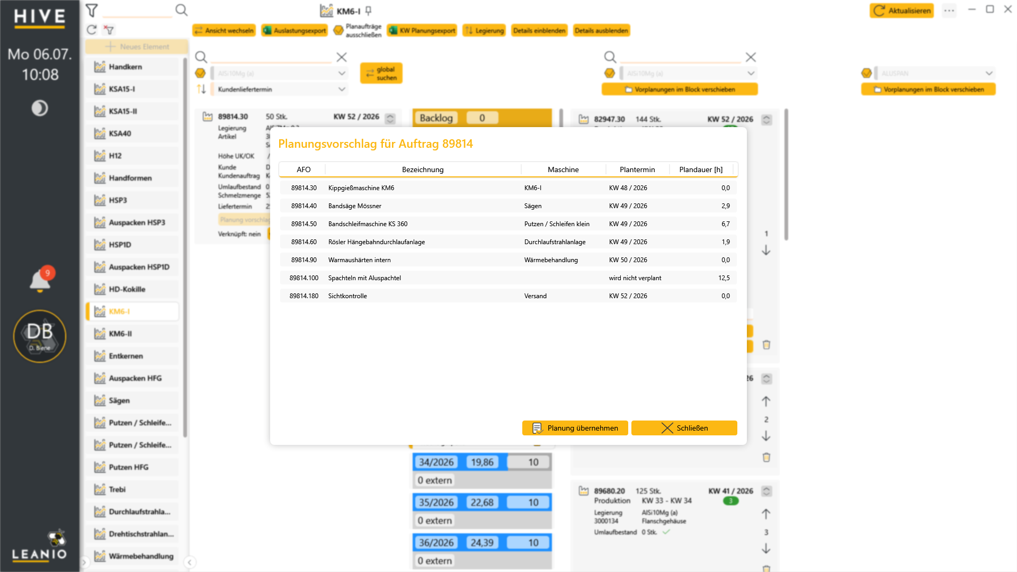Click the refresh icon below filter
Viewport: 1017px width, 572px height.
point(92,30)
